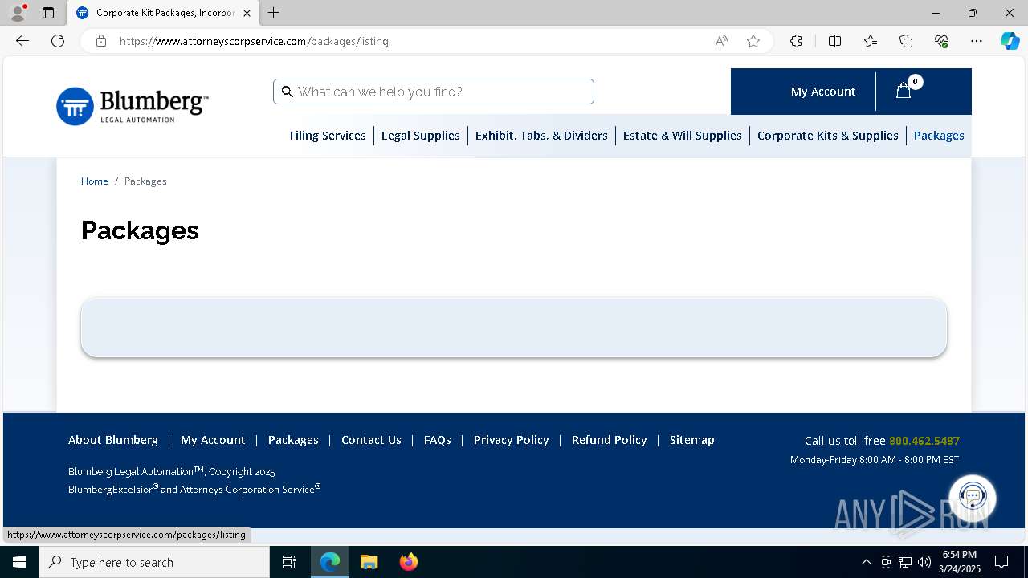Open Packages footer link
Image resolution: width=1028 pixels, height=578 pixels.
click(x=293, y=440)
